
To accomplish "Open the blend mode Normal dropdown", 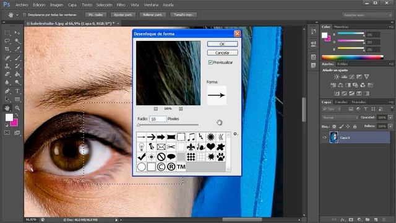I will [340, 117].
